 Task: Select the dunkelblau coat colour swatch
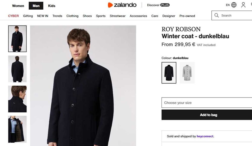[169, 73]
